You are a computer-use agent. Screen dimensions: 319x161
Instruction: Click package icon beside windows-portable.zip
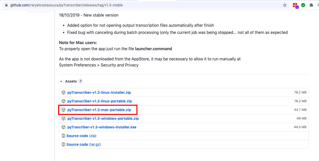pos(63,118)
